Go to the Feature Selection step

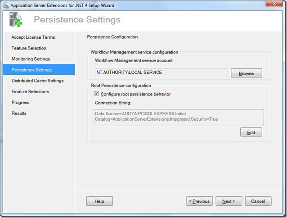coord(29,48)
